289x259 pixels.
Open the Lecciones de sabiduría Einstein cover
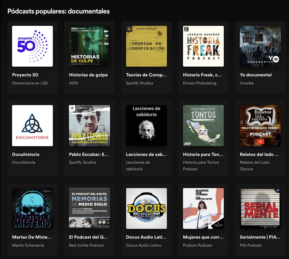pyautogui.click(x=146, y=126)
